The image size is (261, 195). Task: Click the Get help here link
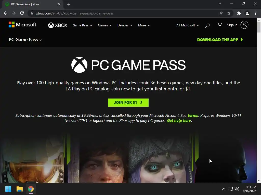click(179, 121)
